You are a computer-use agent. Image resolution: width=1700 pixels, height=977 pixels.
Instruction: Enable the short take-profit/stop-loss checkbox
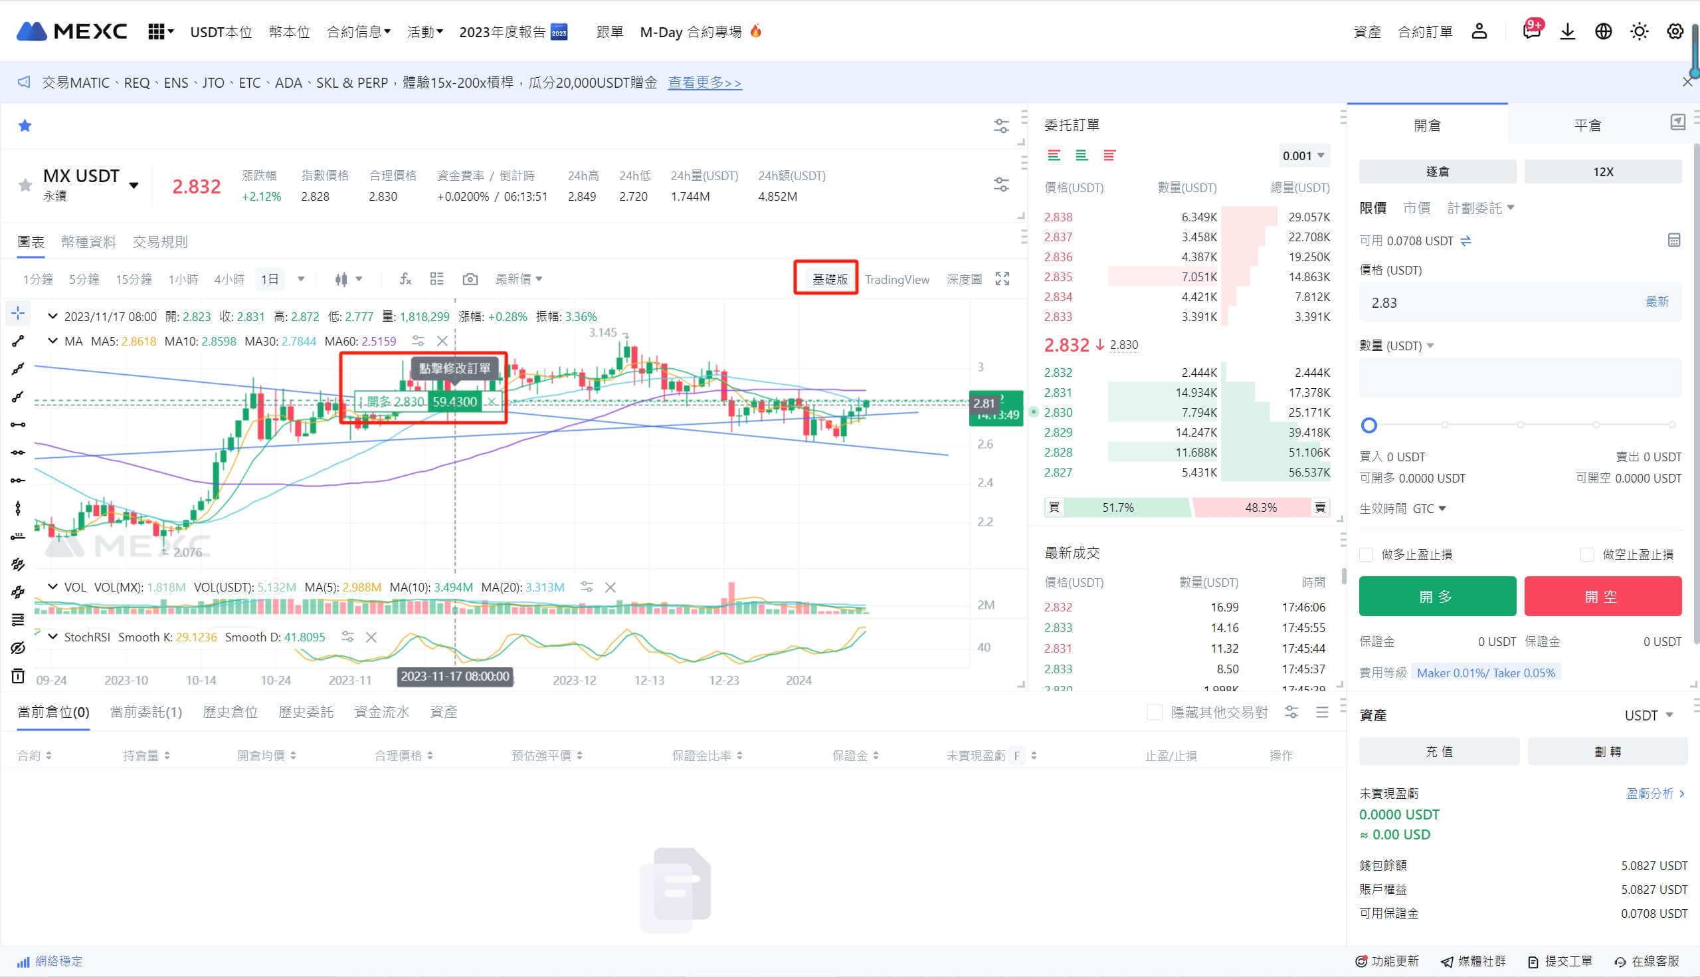pos(1586,554)
